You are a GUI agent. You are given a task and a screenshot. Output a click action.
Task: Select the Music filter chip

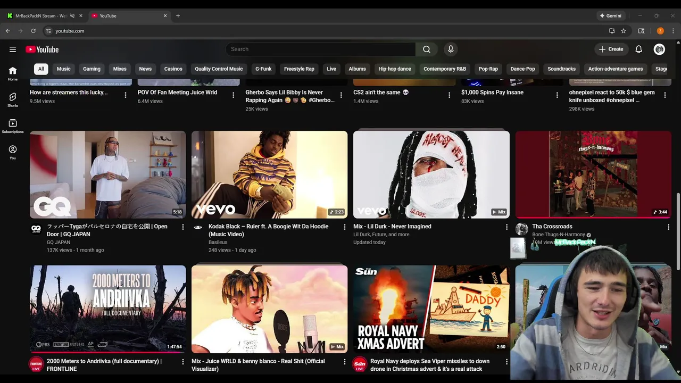click(64, 69)
